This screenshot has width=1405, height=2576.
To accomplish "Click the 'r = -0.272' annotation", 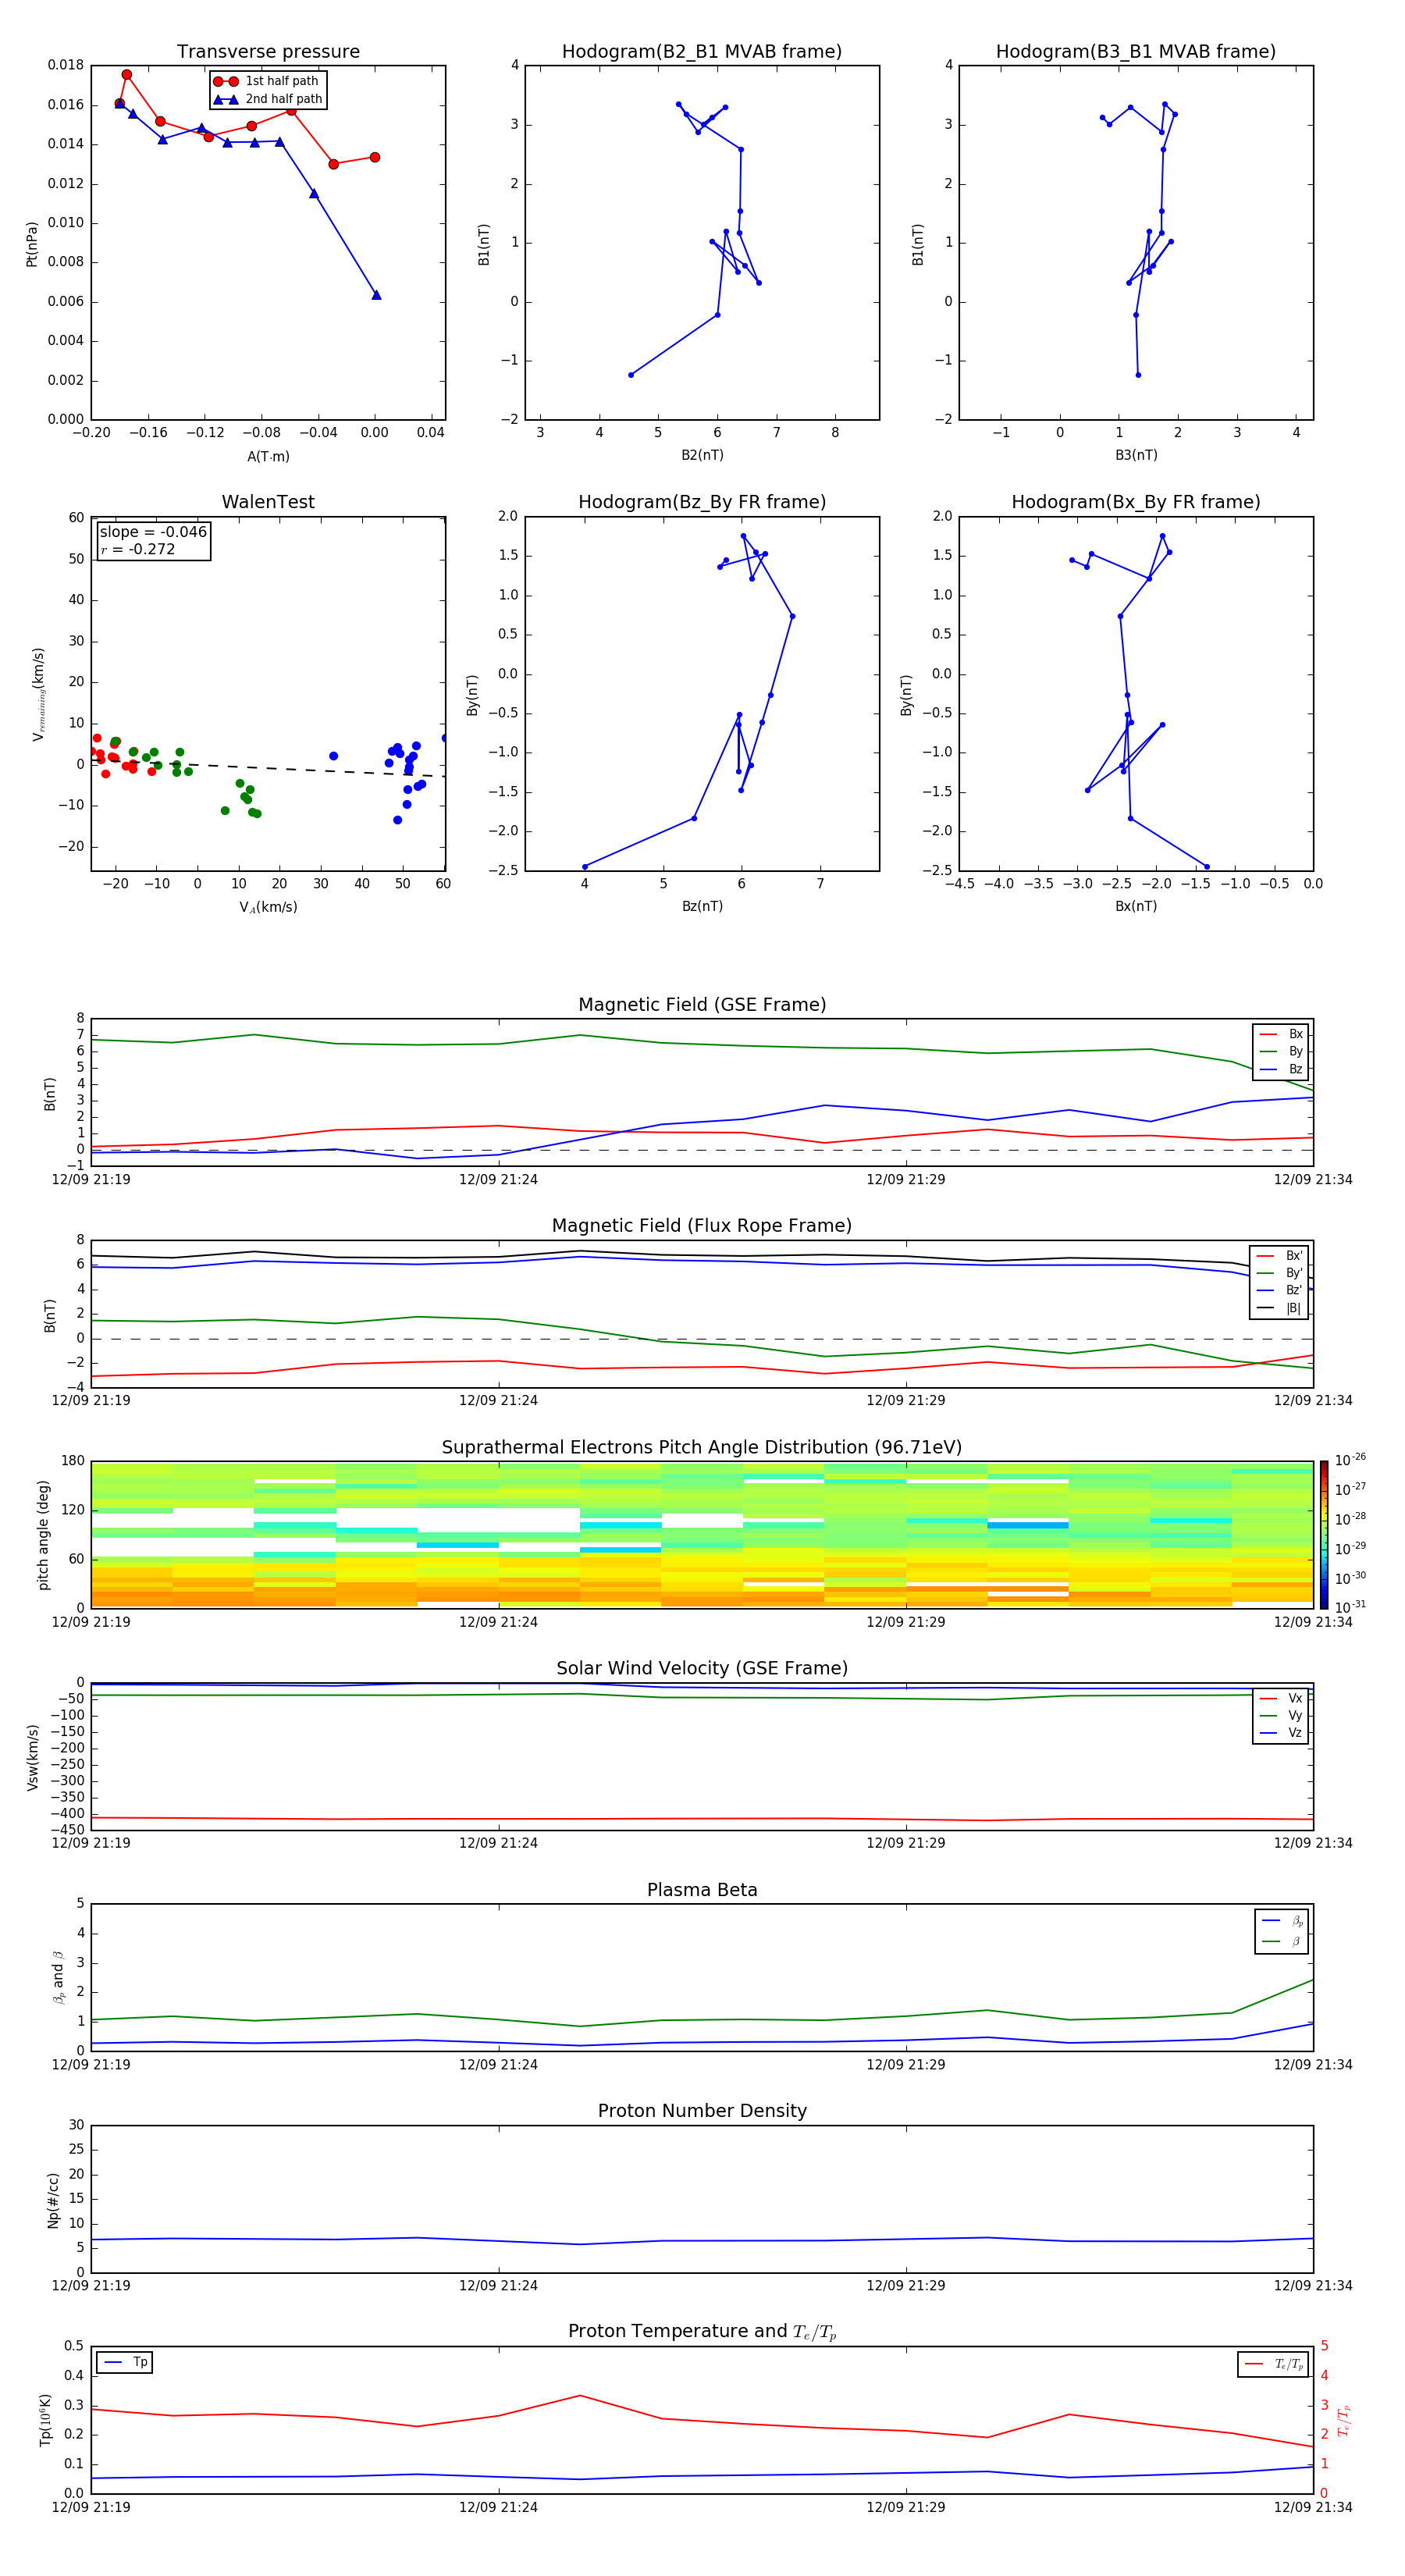I will click(138, 549).
